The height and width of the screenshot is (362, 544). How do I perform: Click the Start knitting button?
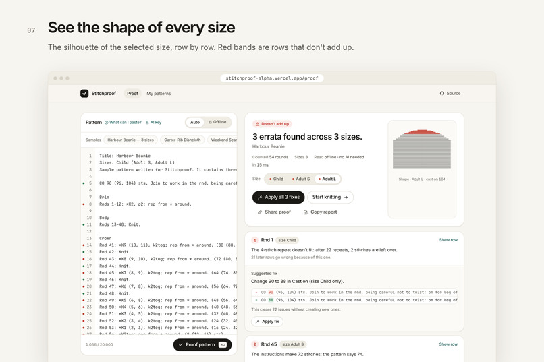(330, 197)
